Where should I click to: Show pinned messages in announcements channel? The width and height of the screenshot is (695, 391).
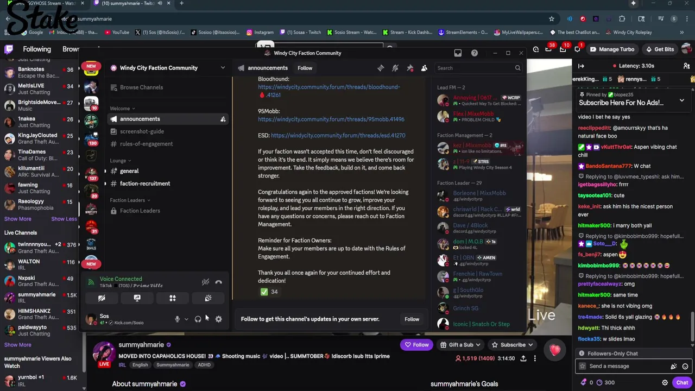[x=410, y=68]
